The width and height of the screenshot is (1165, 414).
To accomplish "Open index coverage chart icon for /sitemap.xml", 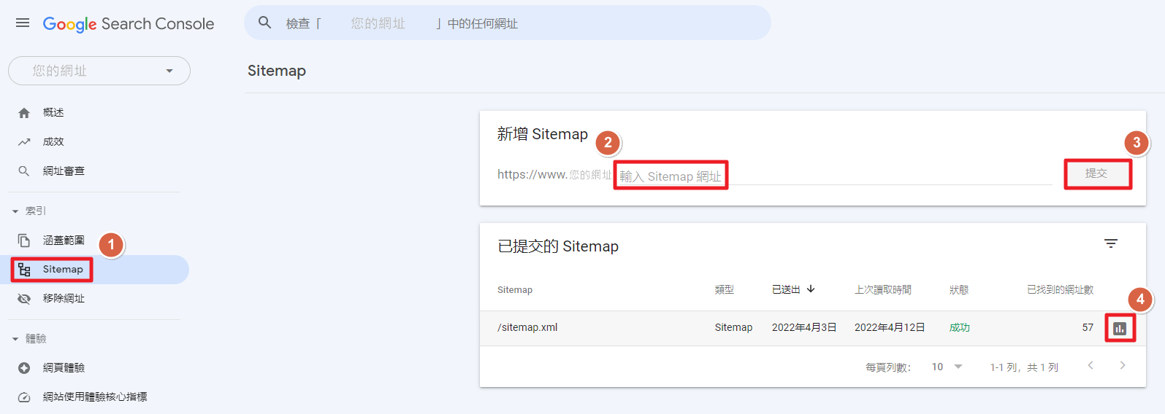I will pos(1120,329).
